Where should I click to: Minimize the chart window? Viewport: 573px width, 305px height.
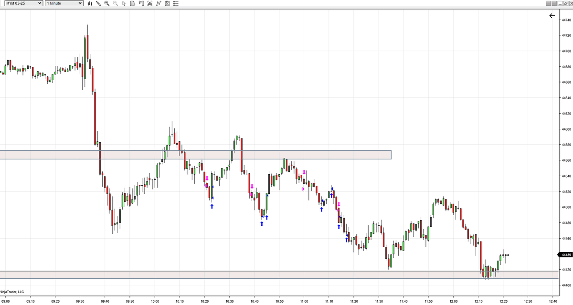[560, 3]
